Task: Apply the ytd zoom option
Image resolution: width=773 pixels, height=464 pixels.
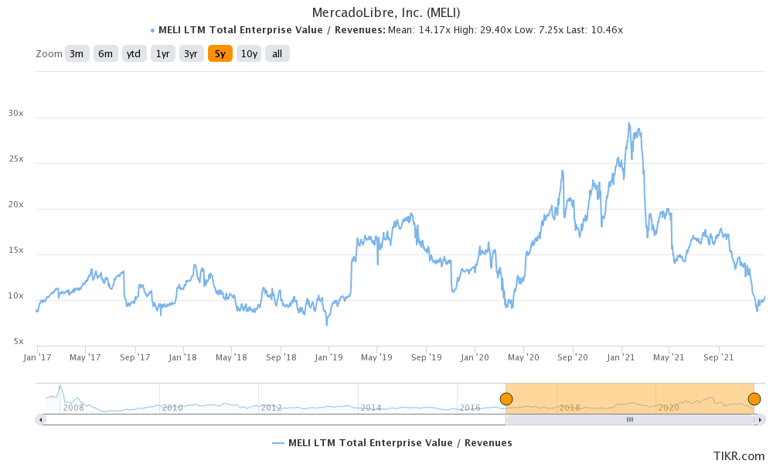Action: 134,53
